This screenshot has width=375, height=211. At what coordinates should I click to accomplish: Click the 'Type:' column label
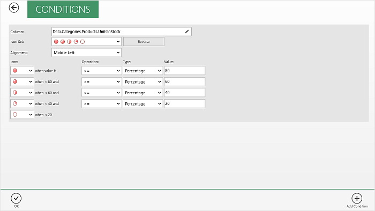click(x=127, y=62)
